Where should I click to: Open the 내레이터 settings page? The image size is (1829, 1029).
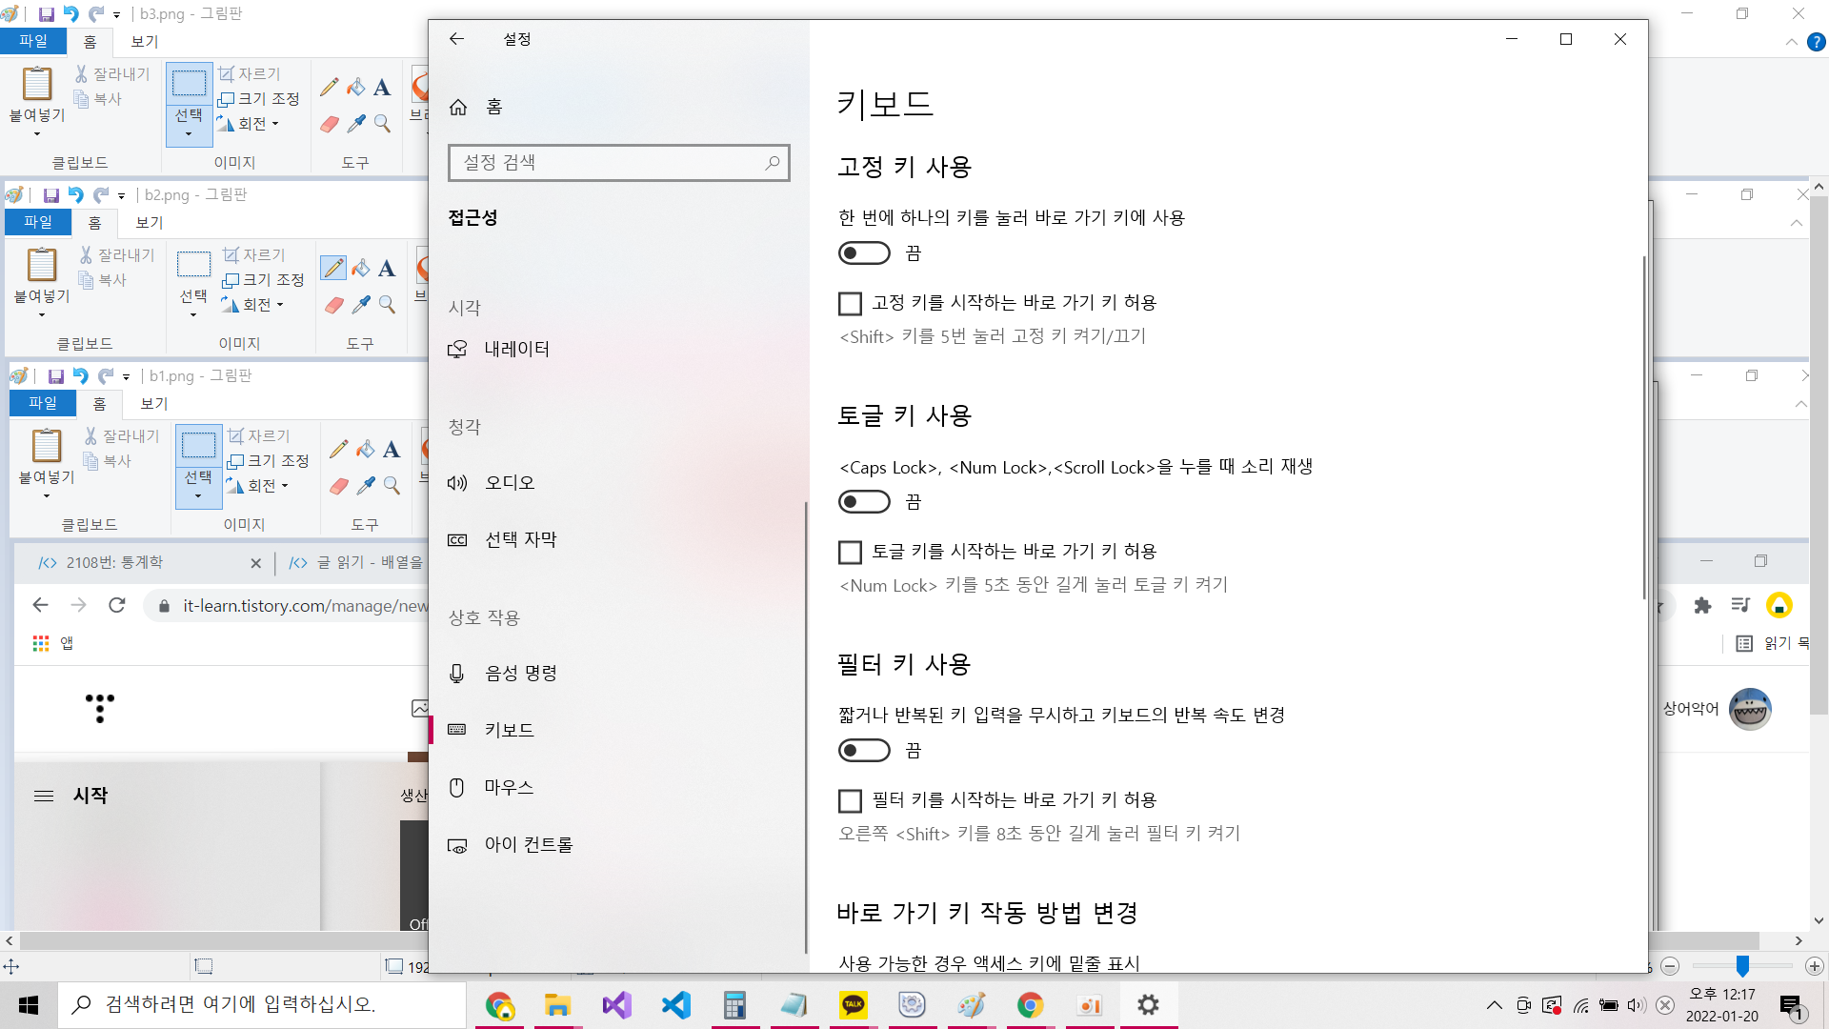pos(516,349)
